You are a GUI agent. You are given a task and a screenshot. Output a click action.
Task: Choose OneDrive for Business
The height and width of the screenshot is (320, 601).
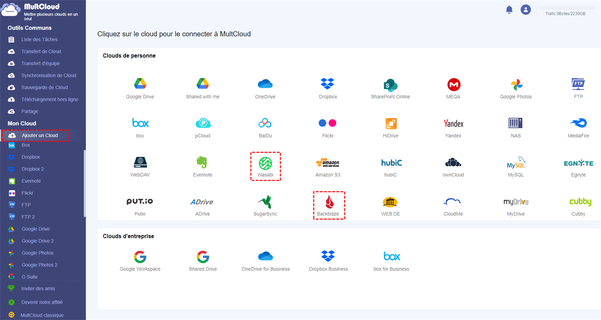265,261
